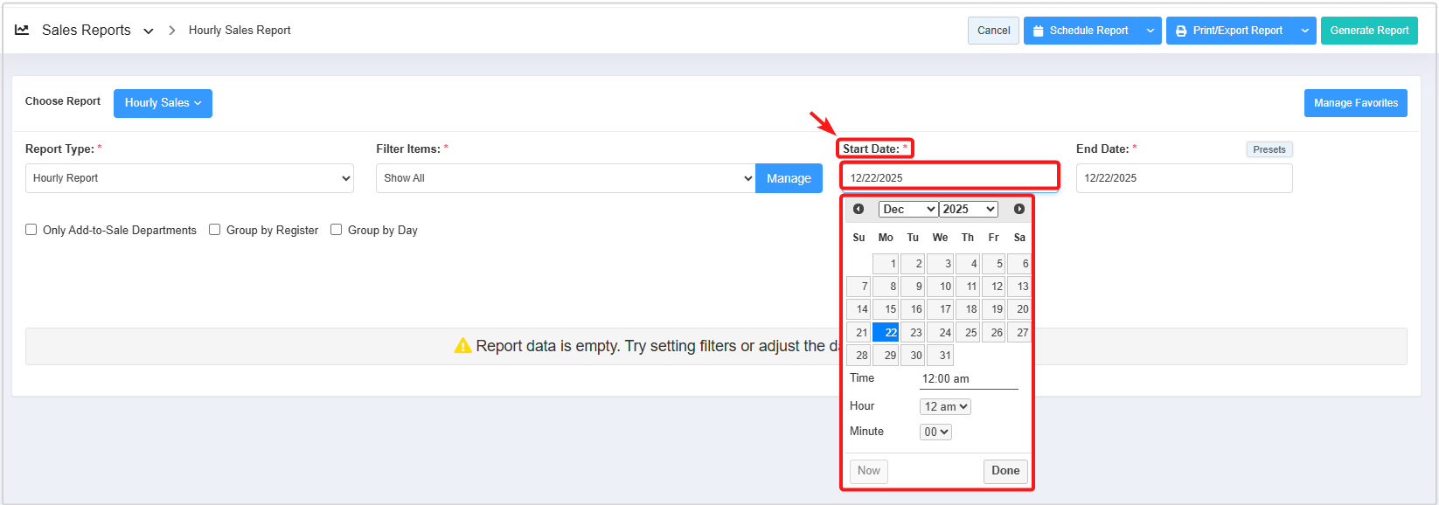Select December 25 in the calendar

968,333
